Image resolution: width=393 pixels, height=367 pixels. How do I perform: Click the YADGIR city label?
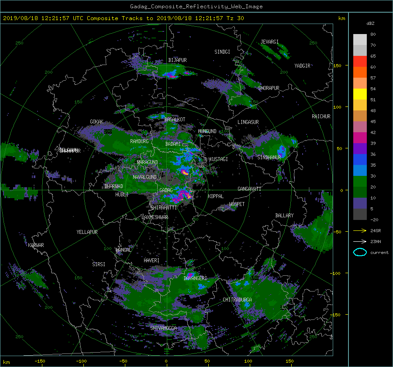(x=302, y=66)
